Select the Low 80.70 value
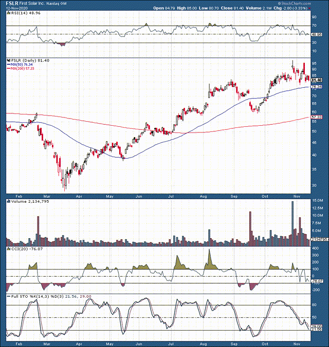Image resolution: width=329 pixels, height=347 pixels. 209,8
